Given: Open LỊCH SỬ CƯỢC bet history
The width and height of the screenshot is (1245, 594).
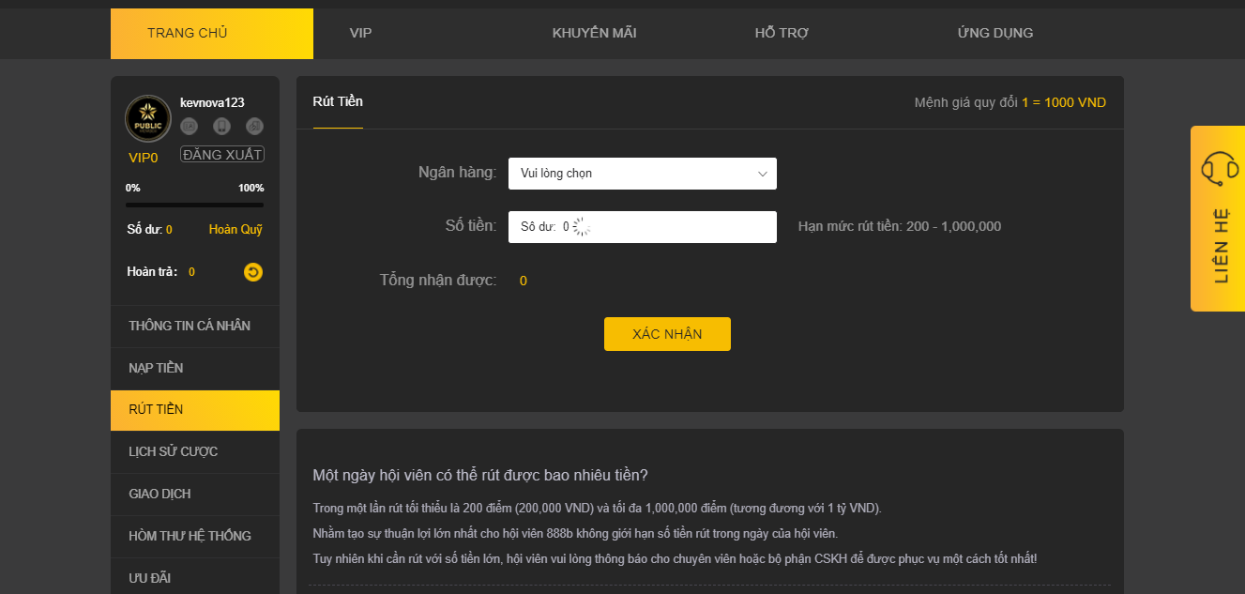Looking at the screenshot, I should click(x=173, y=452).
